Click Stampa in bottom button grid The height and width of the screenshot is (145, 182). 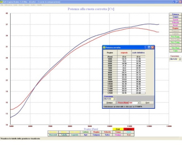click(x=118, y=135)
